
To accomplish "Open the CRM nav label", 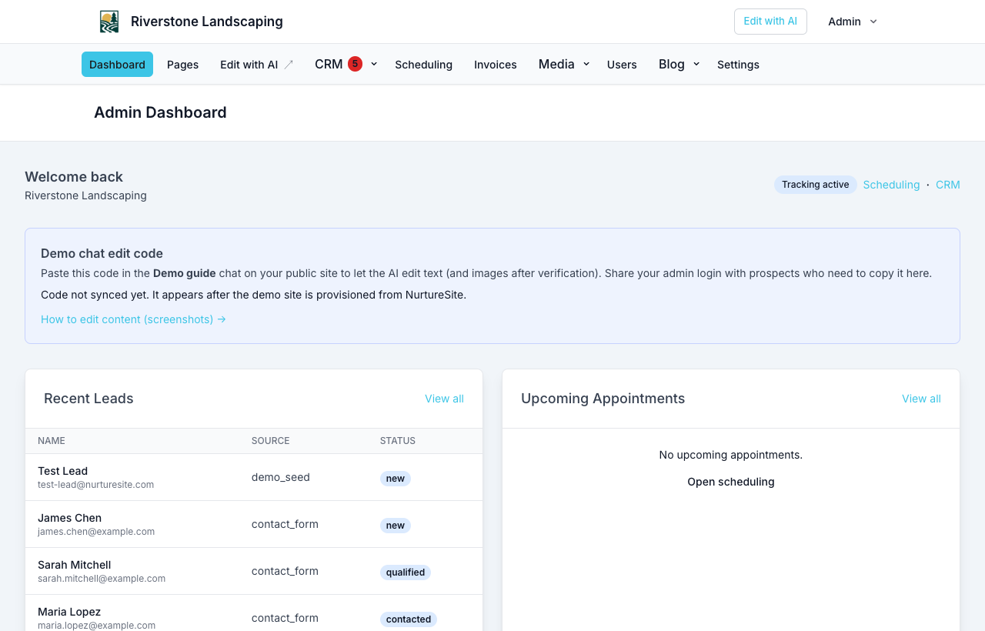I will click(x=329, y=64).
